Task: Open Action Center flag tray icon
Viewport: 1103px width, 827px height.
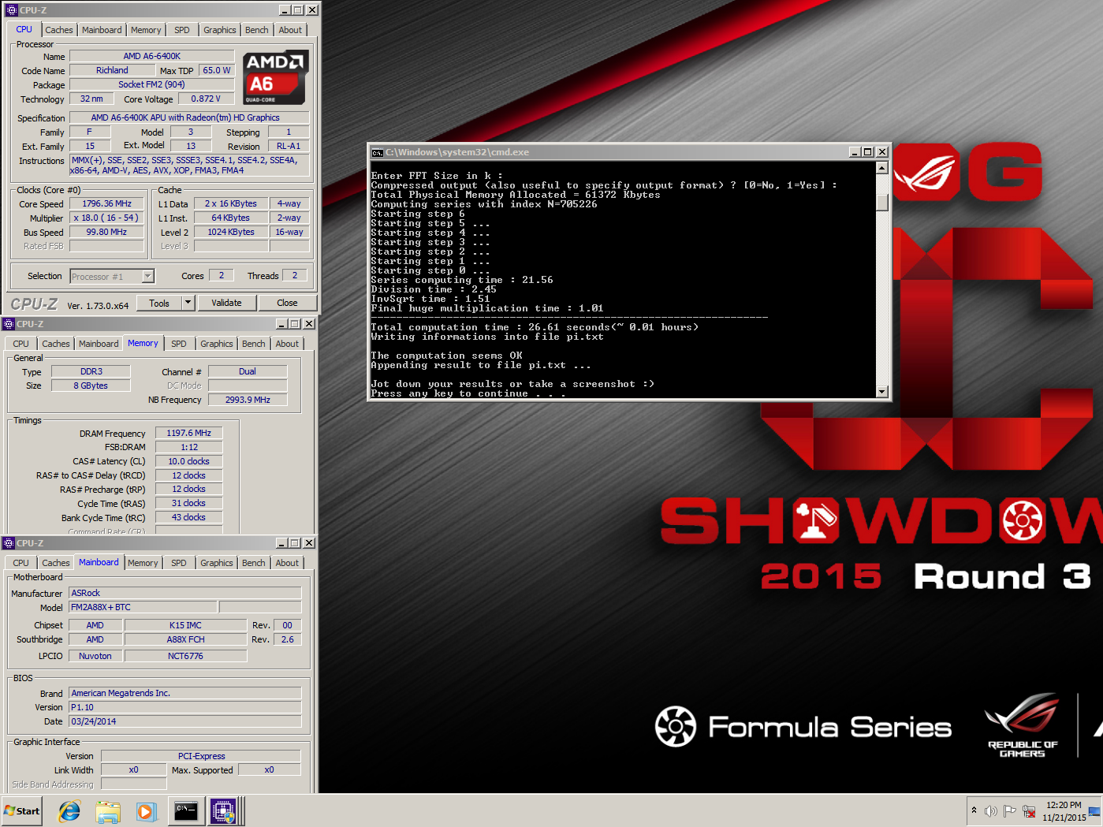Action: pos(1009,810)
